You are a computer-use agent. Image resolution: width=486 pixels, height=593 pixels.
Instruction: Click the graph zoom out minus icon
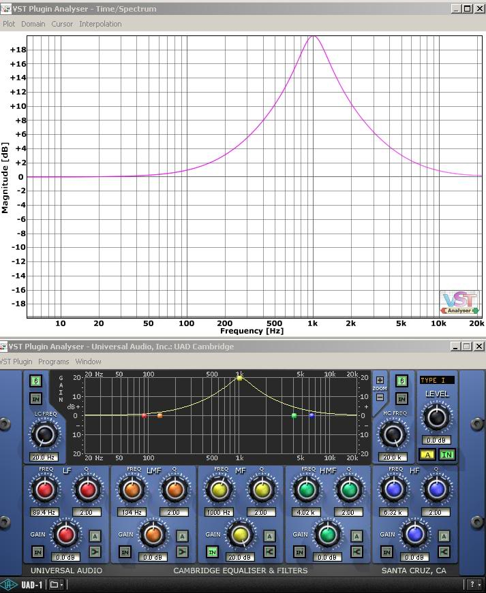(x=380, y=397)
